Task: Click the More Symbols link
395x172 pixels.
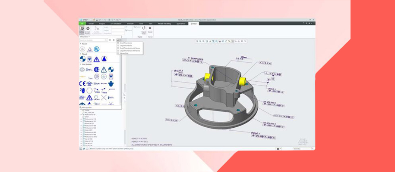Action: coord(86,107)
